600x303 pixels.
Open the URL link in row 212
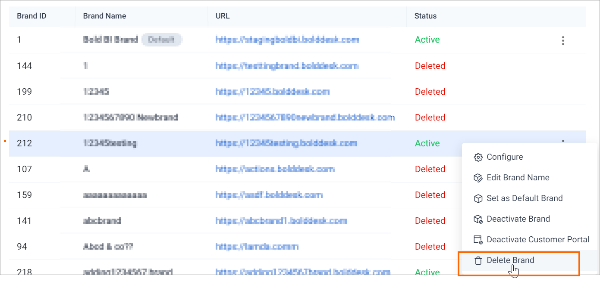coord(286,143)
